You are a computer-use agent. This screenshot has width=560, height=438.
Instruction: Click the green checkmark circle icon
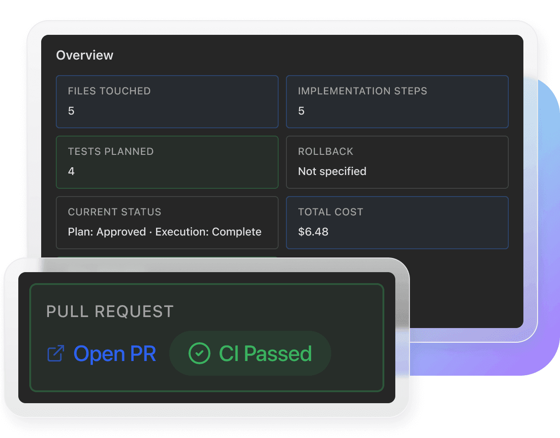tap(199, 354)
